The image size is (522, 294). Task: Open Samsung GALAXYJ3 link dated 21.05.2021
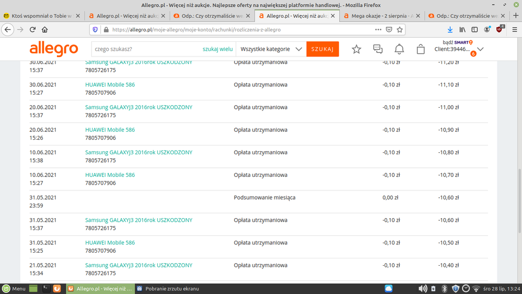click(138, 265)
